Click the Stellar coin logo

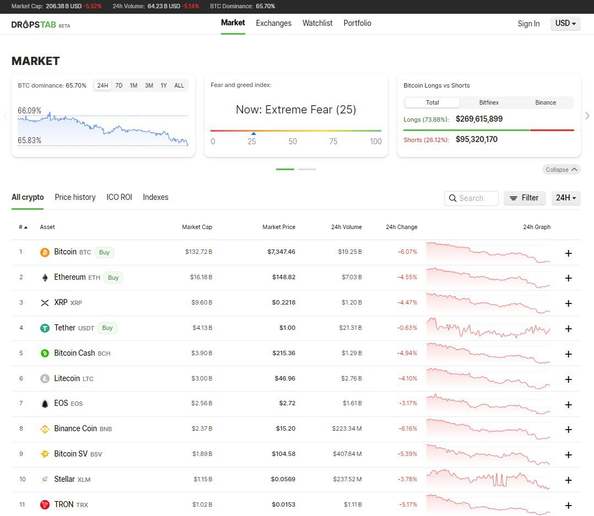(x=45, y=479)
